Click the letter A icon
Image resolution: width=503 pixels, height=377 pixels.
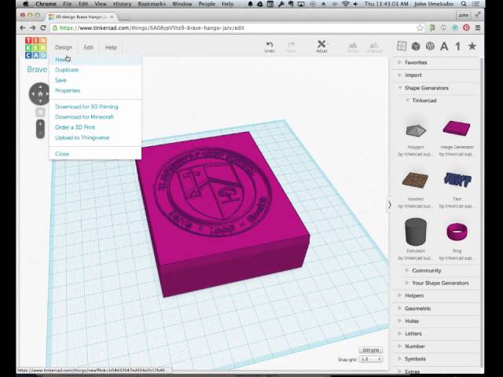click(444, 46)
